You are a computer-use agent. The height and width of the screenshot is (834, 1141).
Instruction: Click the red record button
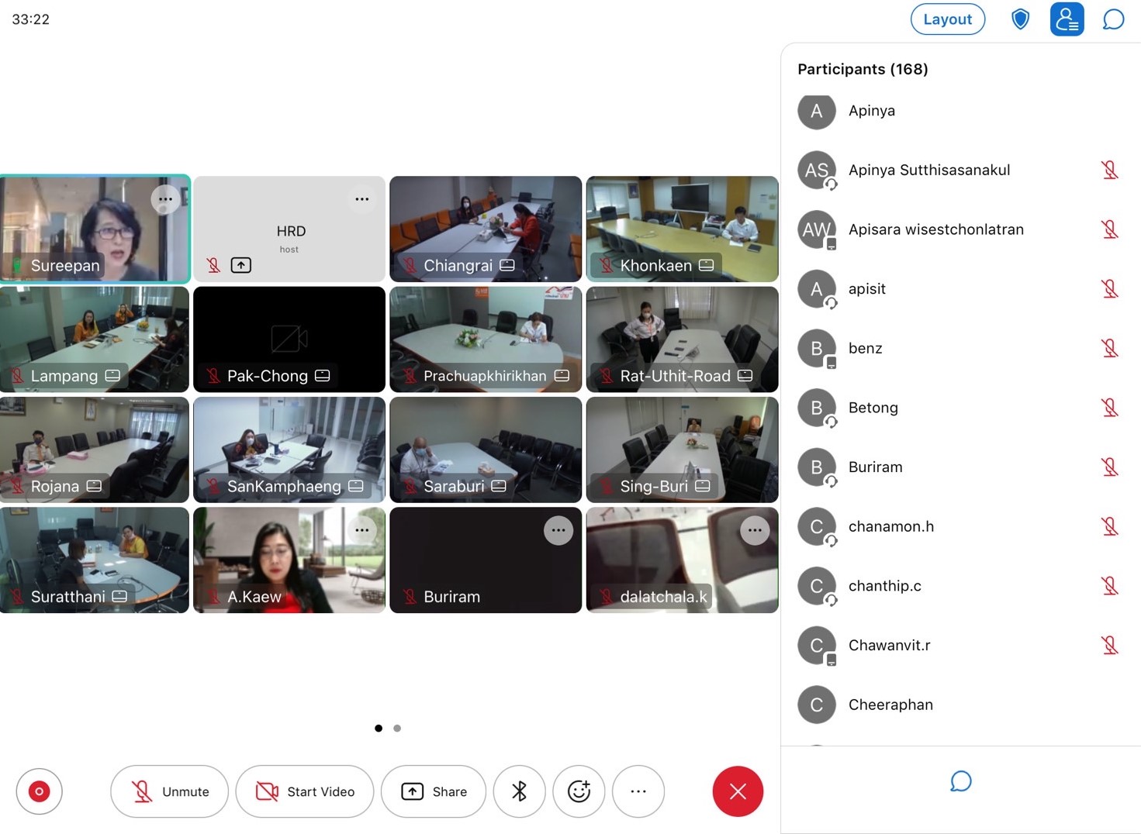click(x=39, y=791)
